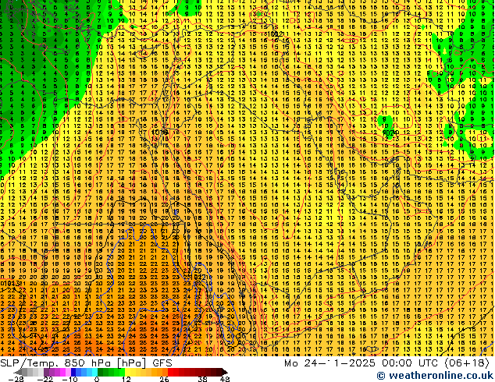Click the forecast date 'Mo 24-11-2025 00:00 UTC'

click(x=362, y=363)
